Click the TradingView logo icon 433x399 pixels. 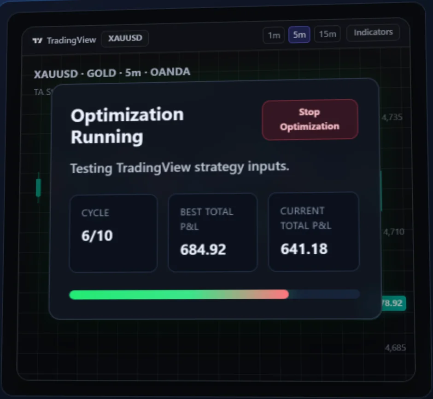pyautogui.click(x=37, y=41)
